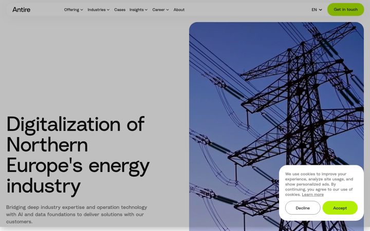
Task: Open the Antire logo home link
Action: [21, 10]
